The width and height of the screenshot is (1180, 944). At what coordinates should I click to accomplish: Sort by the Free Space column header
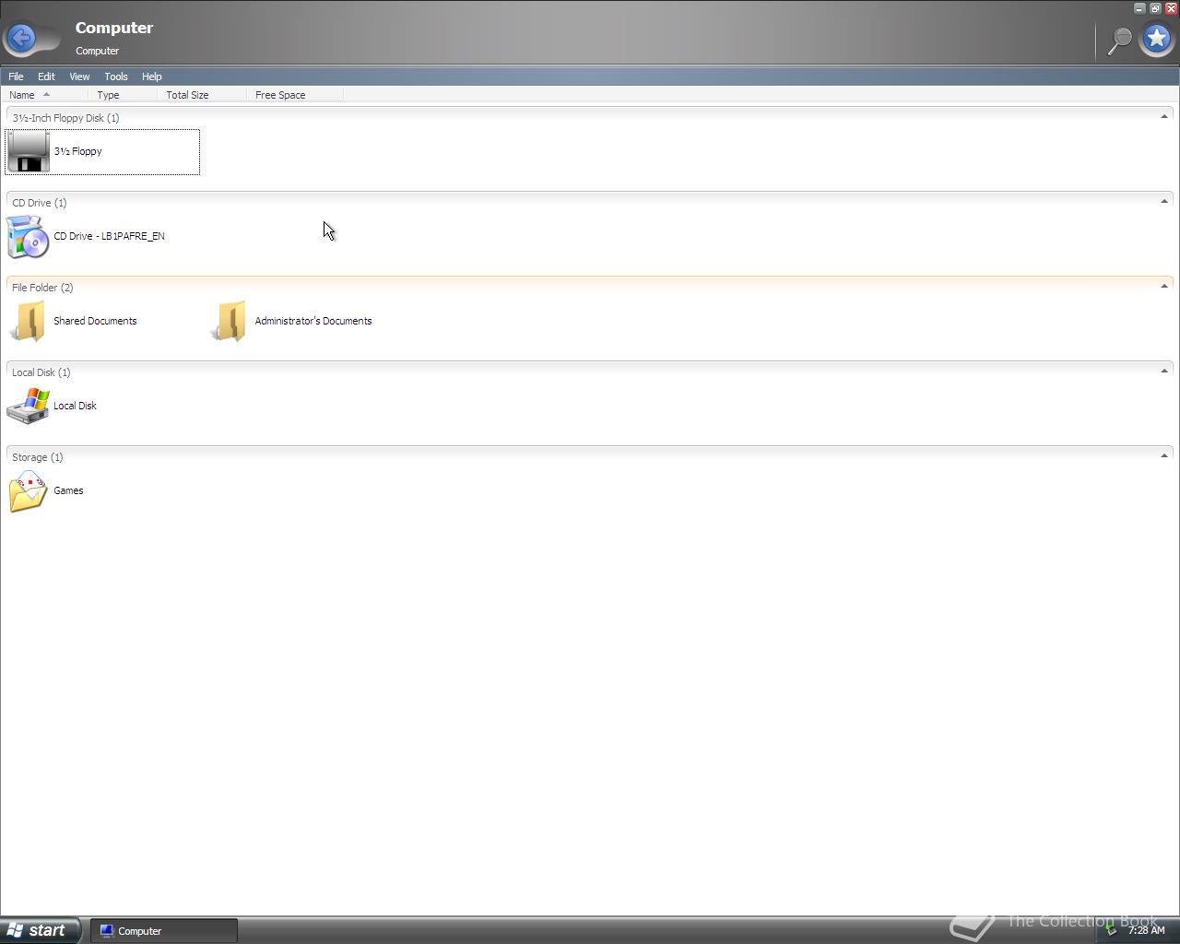pyautogui.click(x=295, y=95)
